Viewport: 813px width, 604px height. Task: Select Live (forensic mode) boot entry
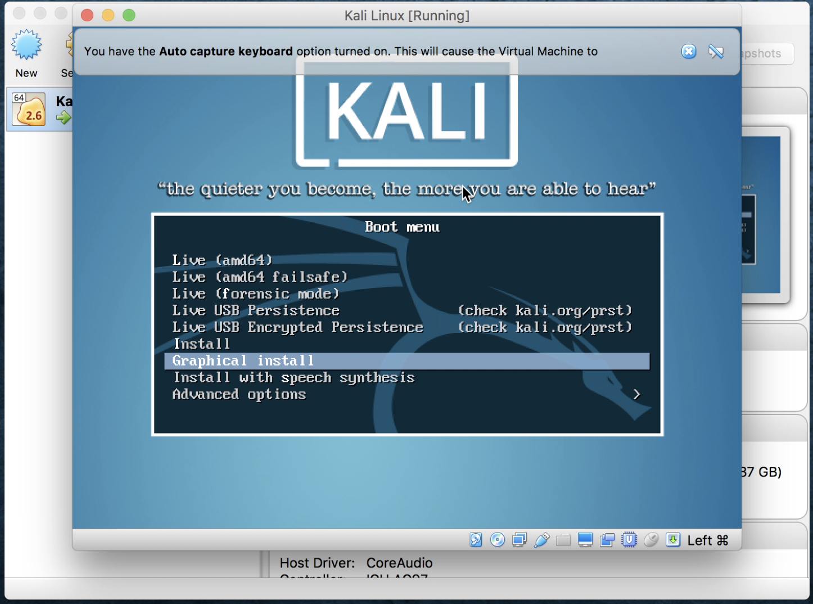256,294
